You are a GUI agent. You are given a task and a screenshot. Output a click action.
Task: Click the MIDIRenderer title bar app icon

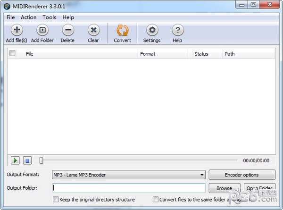[x=7, y=7]
